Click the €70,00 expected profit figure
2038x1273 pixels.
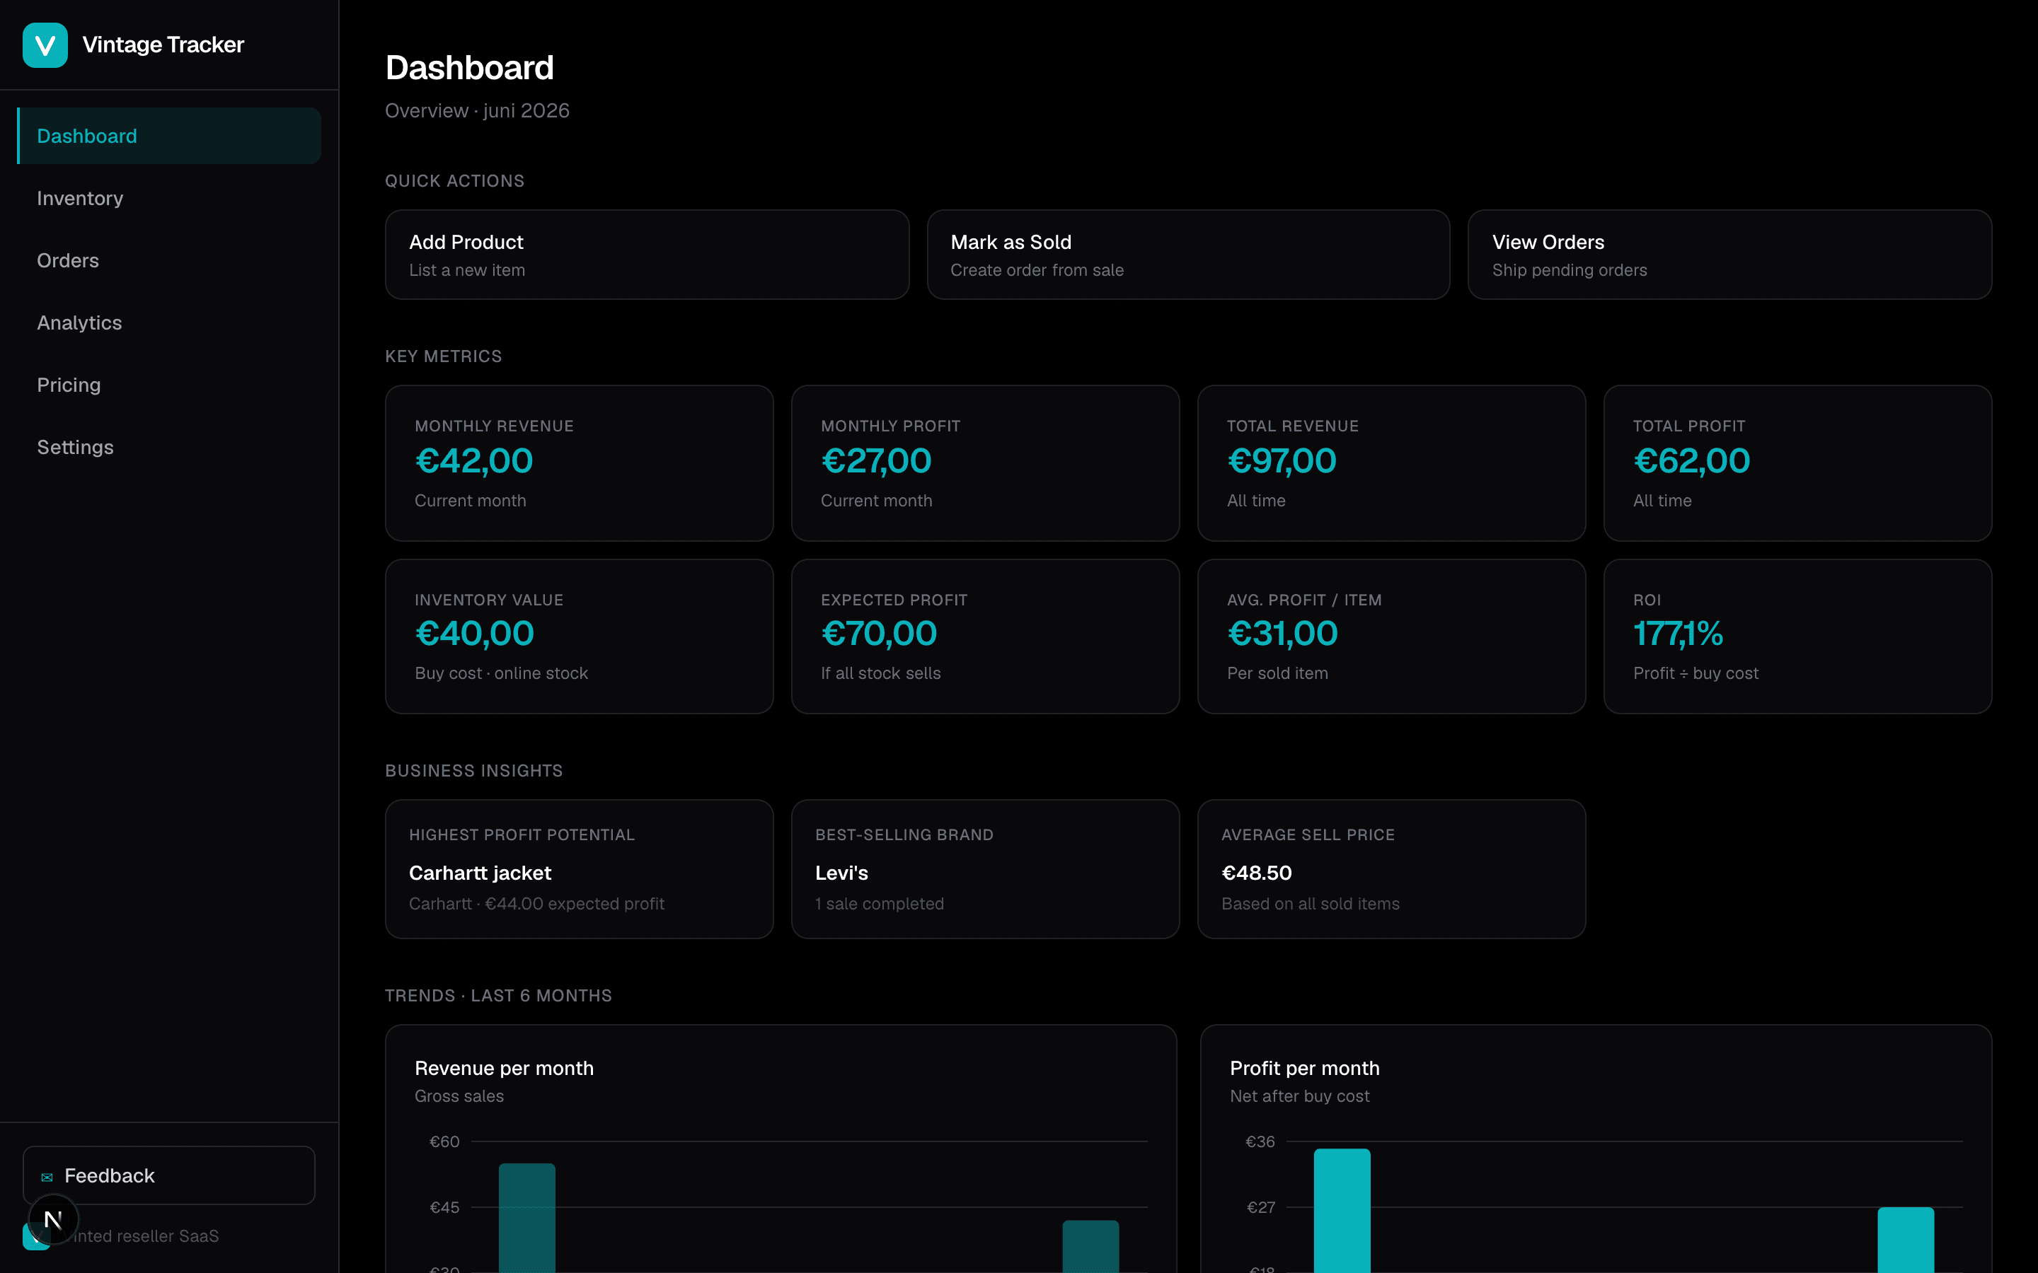tap(879, 633)
